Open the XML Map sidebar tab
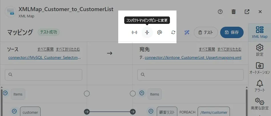This screenshot has width=271, height=116. coord(260,32)
